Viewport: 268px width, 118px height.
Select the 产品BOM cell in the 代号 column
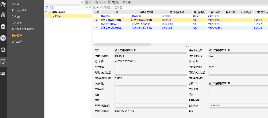coord(116,16)
